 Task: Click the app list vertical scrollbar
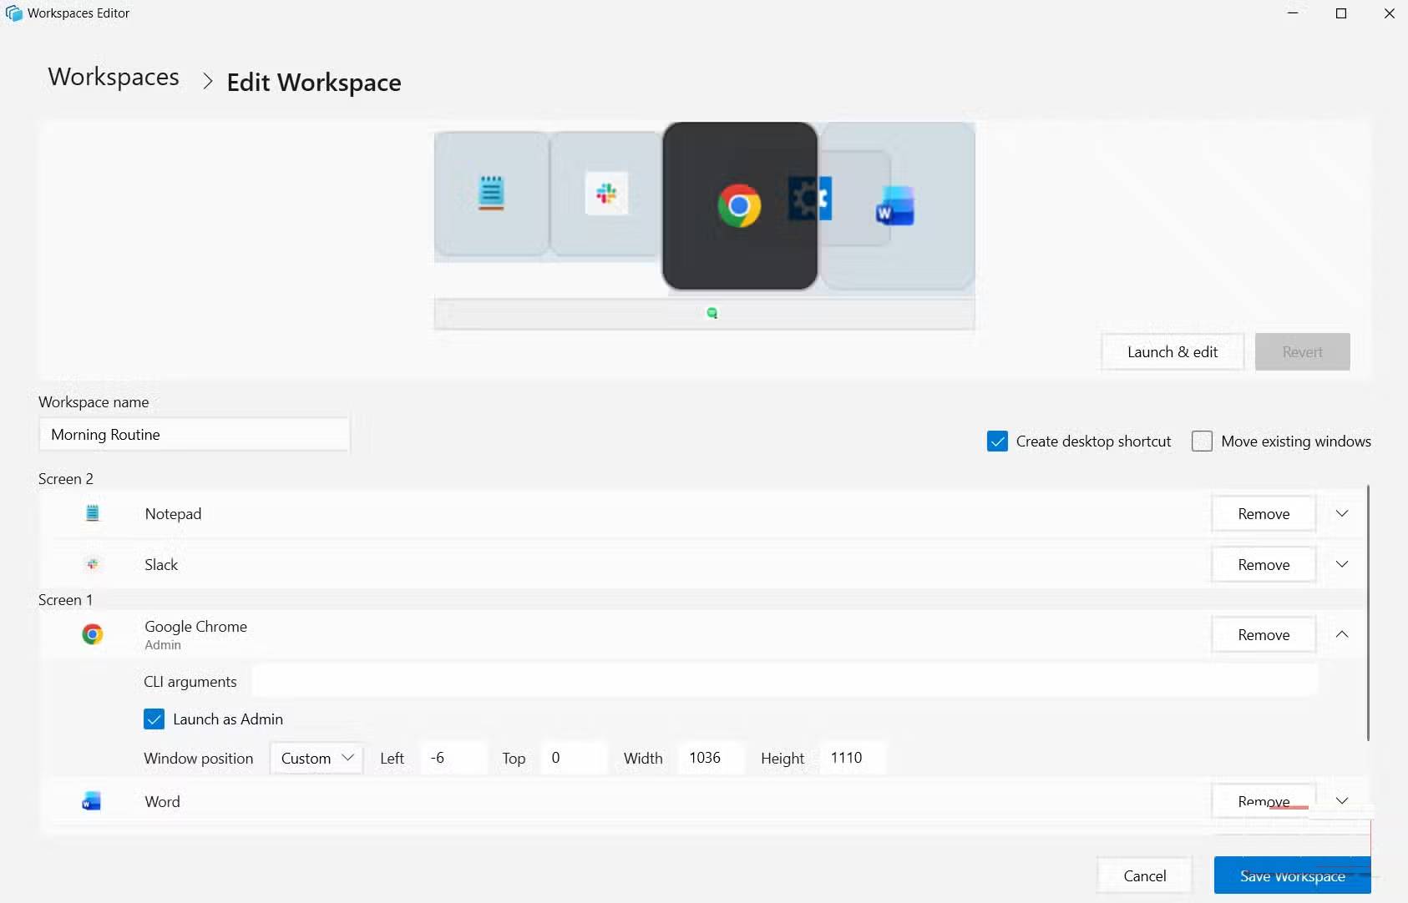point(1368,613)
